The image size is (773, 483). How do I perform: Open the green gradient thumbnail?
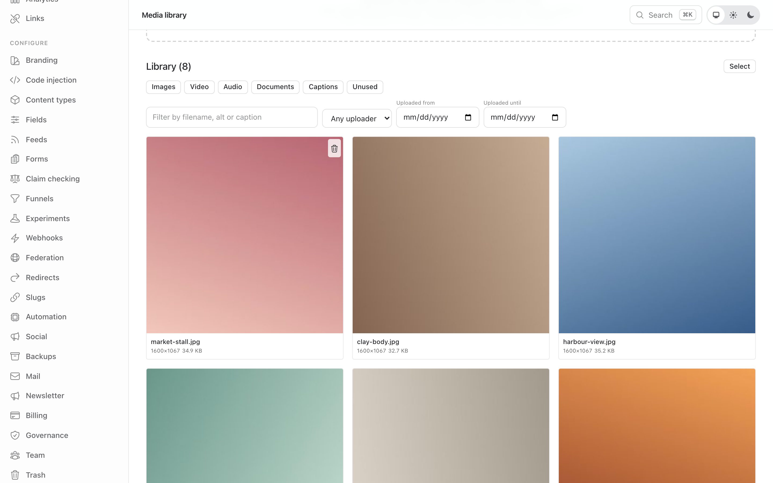coord(245,426)
